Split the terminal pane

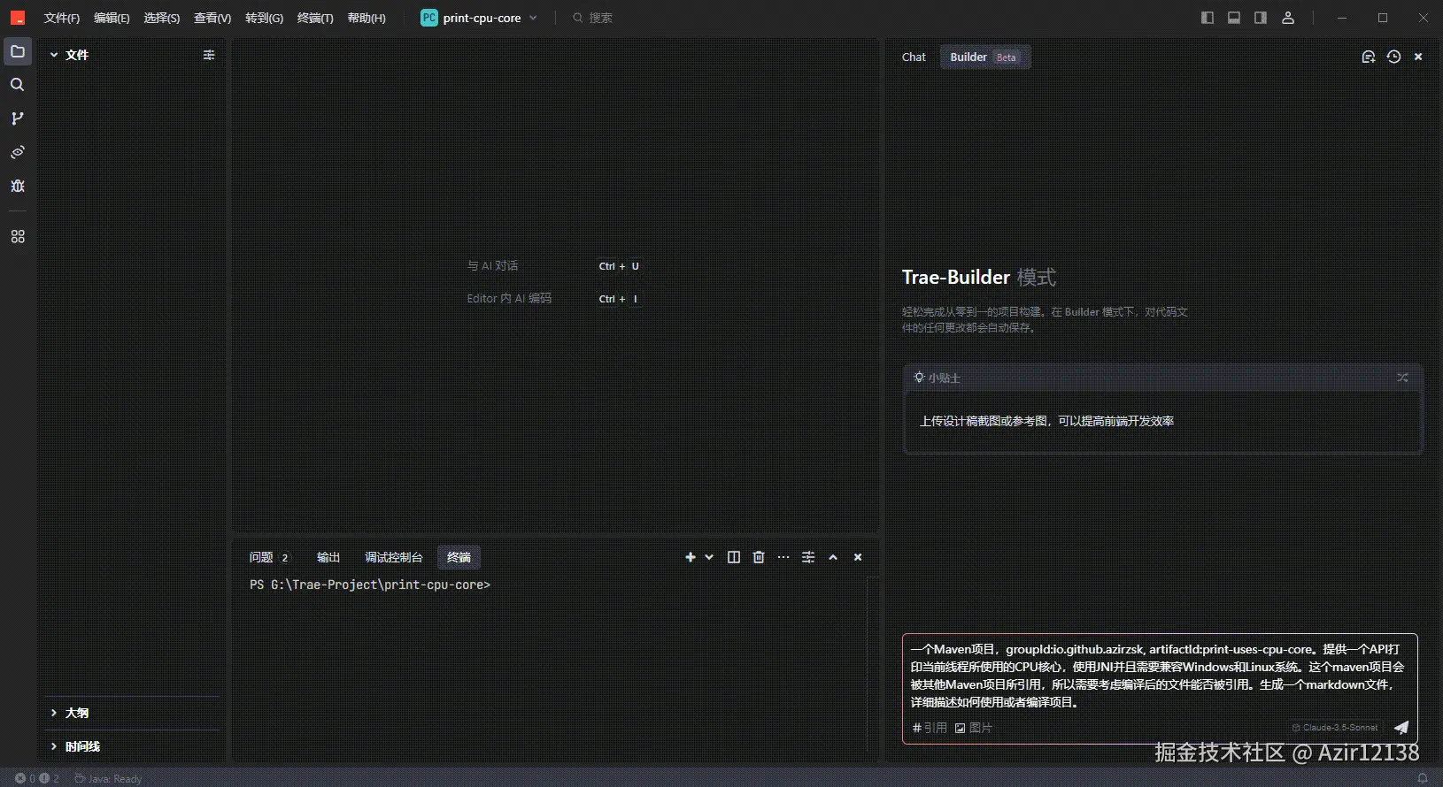click(734, 557)
